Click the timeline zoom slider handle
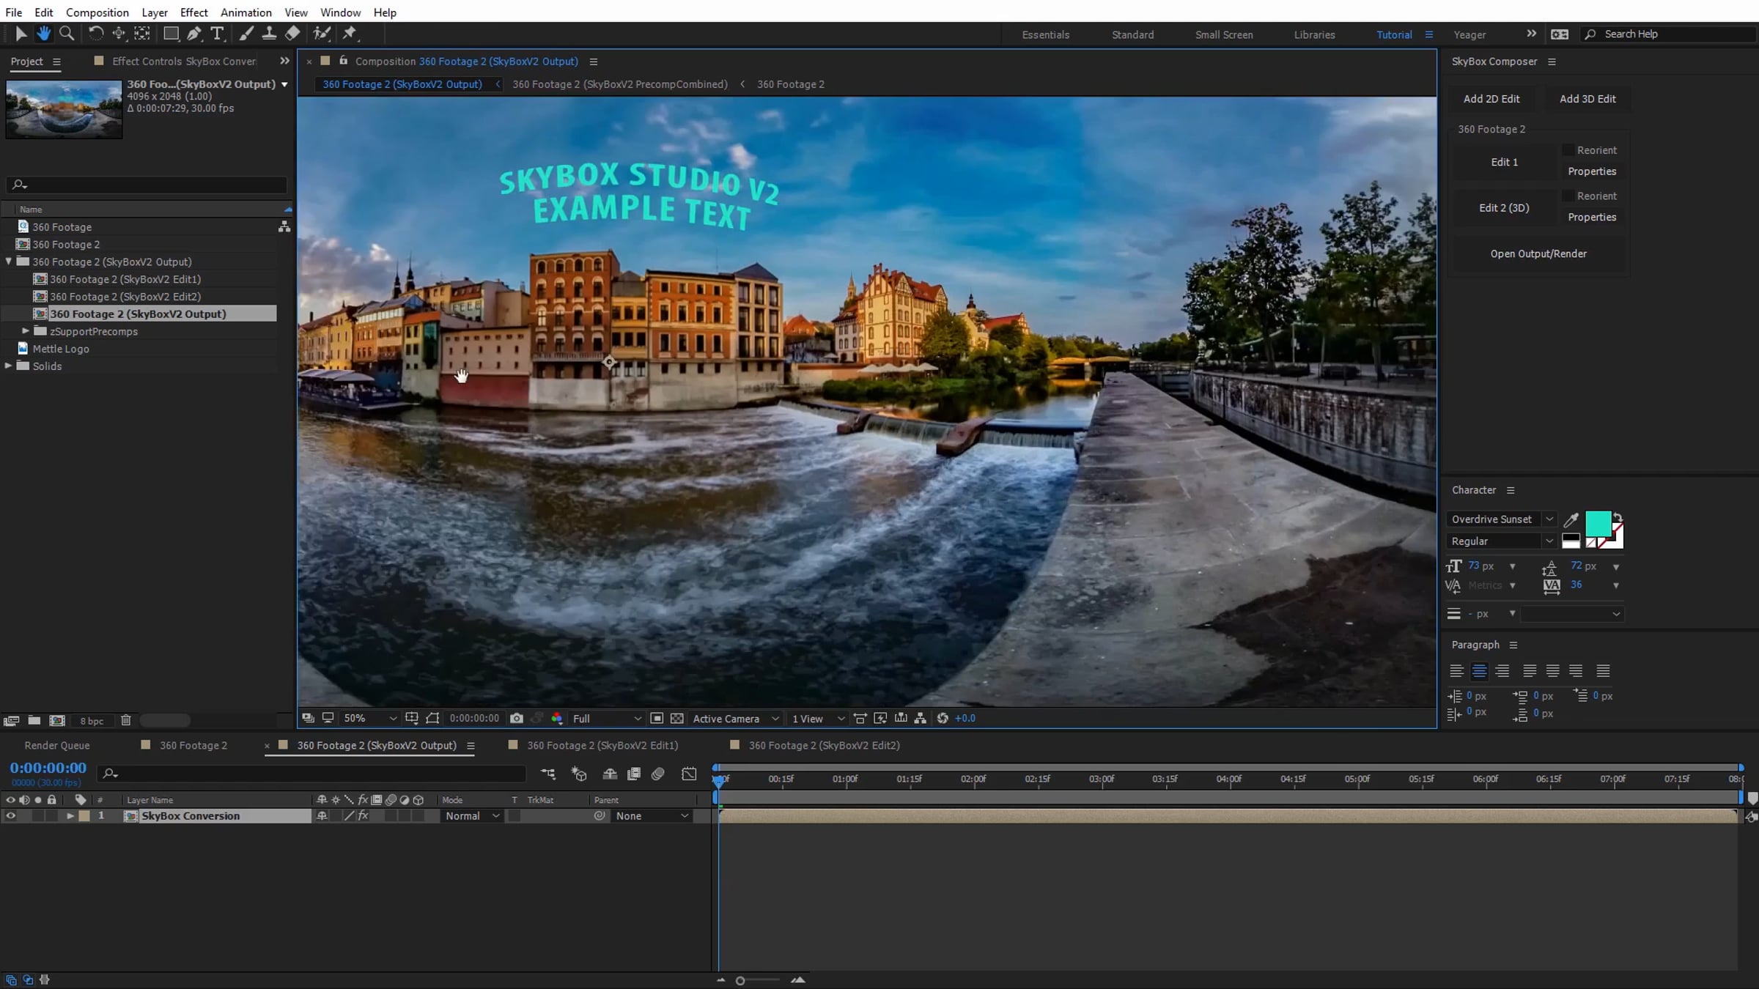This screenshot has width=1759, height=989. tap(740, 981)
